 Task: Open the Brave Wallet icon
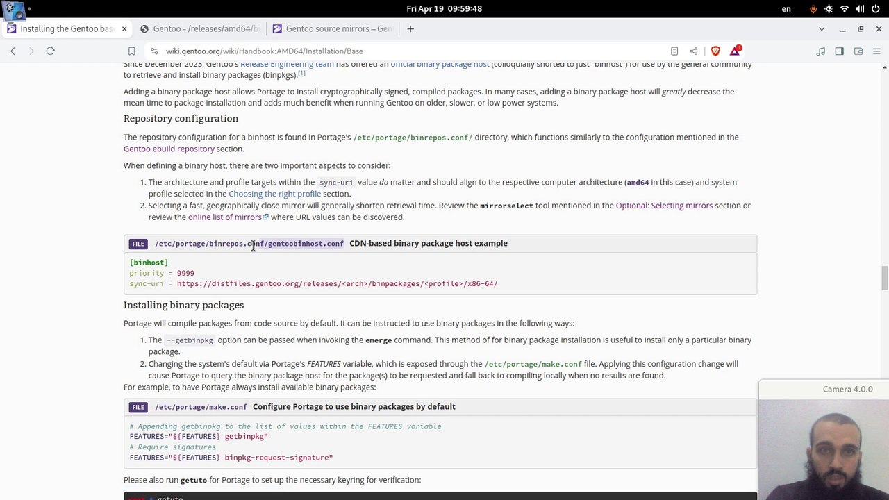(858, 51)
